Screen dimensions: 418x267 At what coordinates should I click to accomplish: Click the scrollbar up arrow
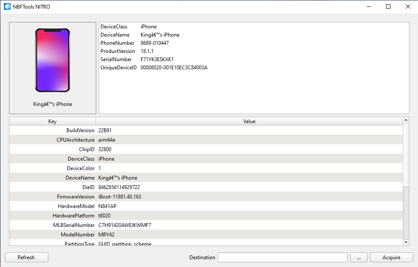(406, 120)
